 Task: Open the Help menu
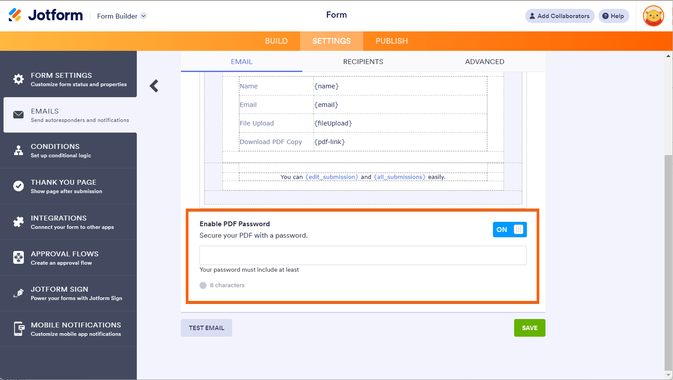pyautogui.click(x=613, y=15)
